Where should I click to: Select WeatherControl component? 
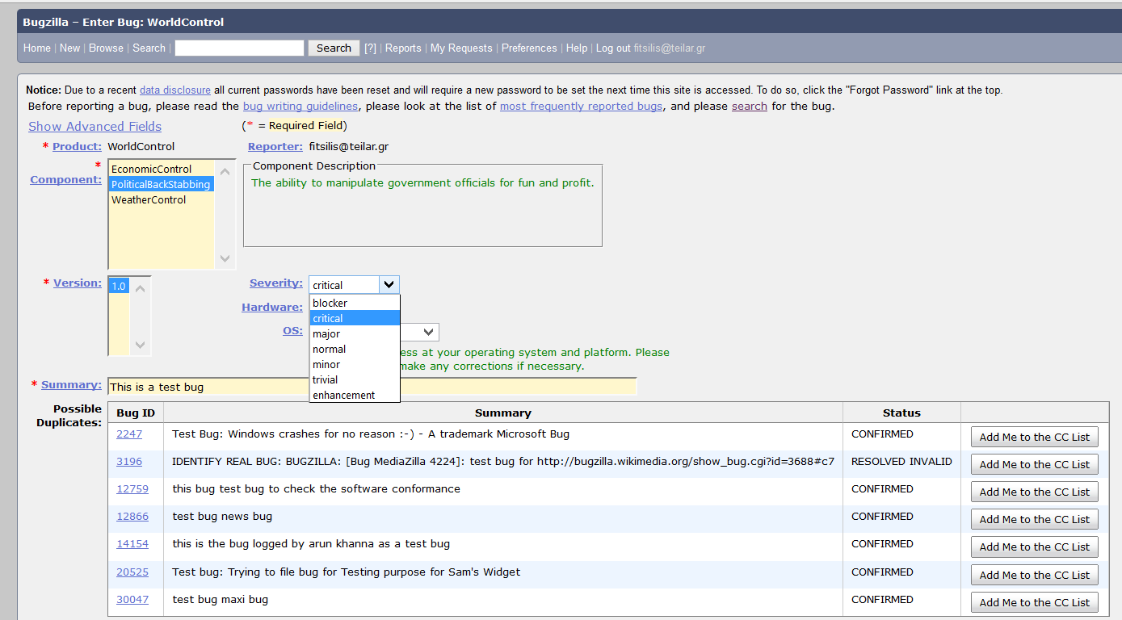pyautogui.click(x=161, y=200)
